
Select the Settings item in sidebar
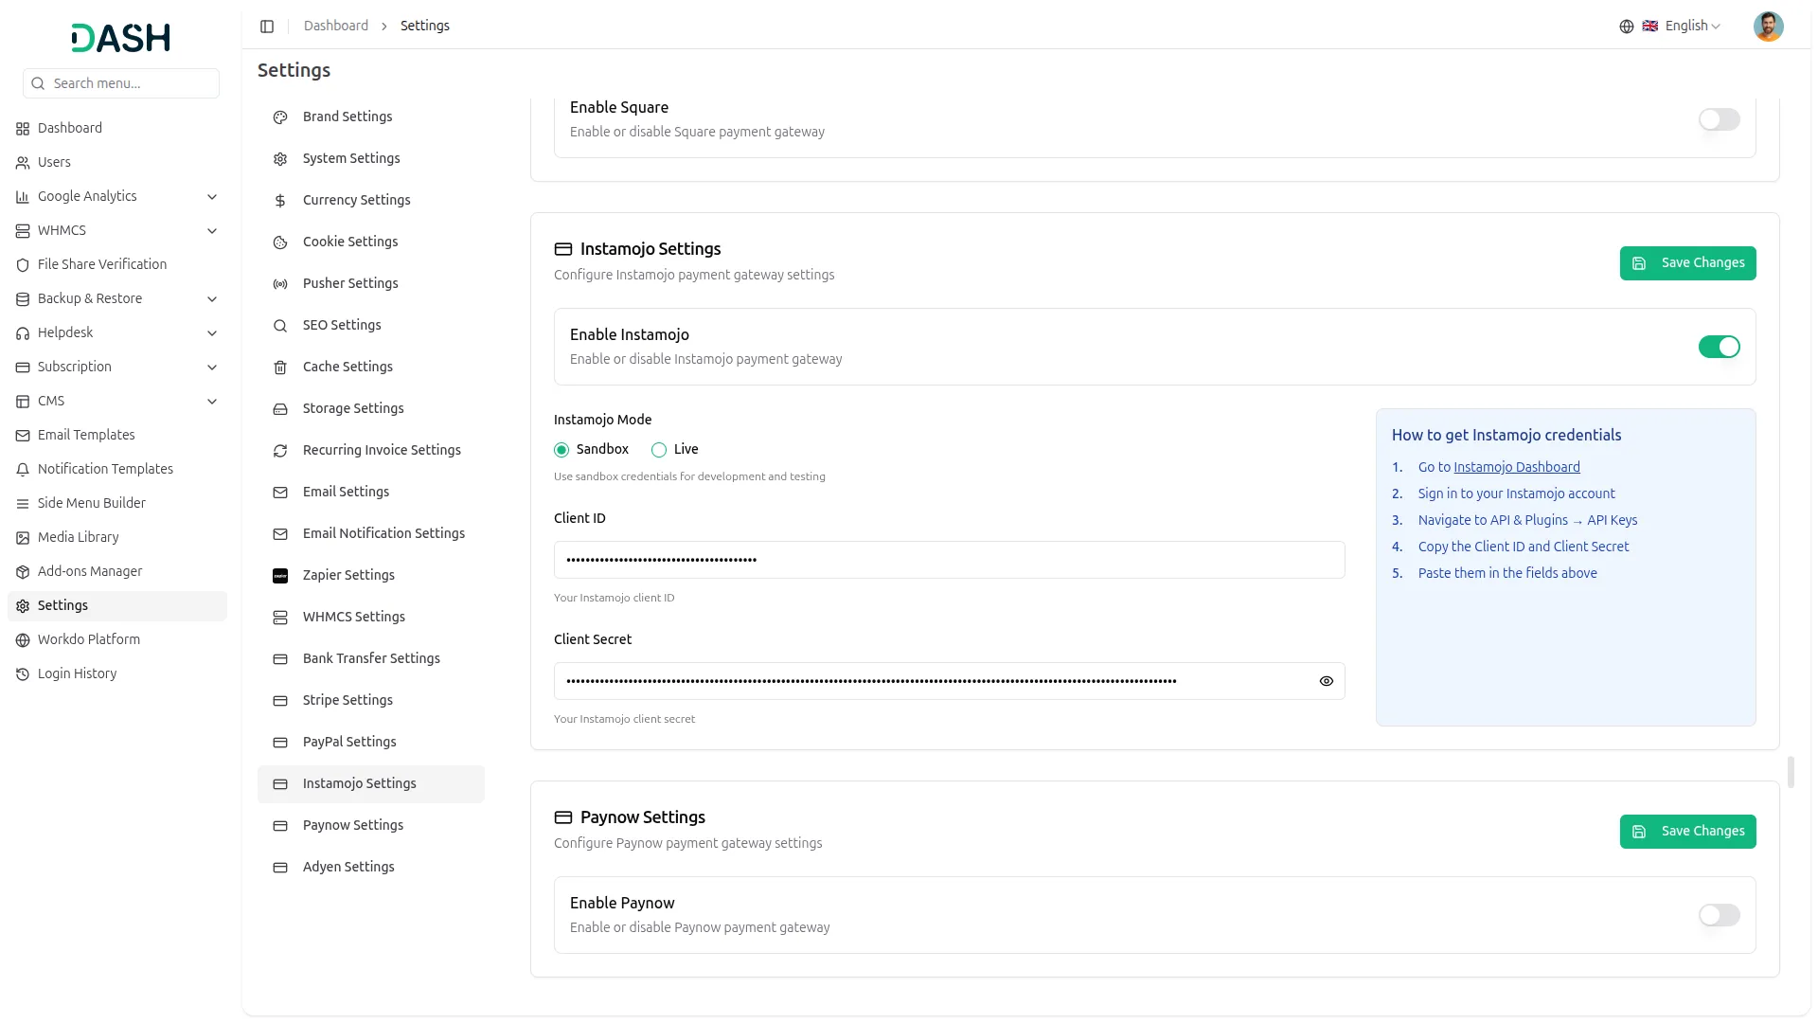117,606
